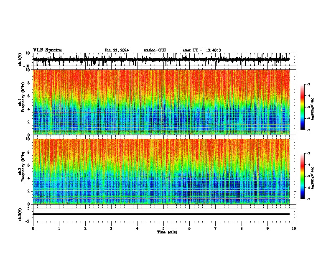Click the time axis tick label "10"
The height and width of the screenshot is (256, 331).
tap(294, 228)
